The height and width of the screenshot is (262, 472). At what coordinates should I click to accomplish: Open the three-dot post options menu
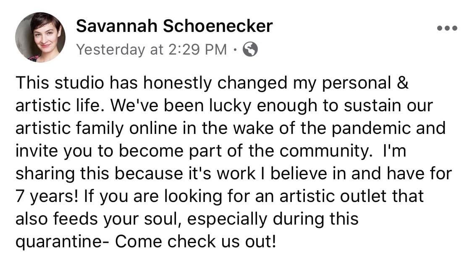coord(447,29)
